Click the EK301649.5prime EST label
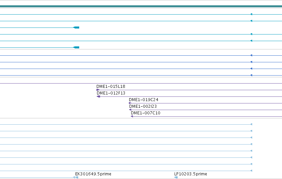The width and height of the screenshot is (282, 179). point(93,174)
